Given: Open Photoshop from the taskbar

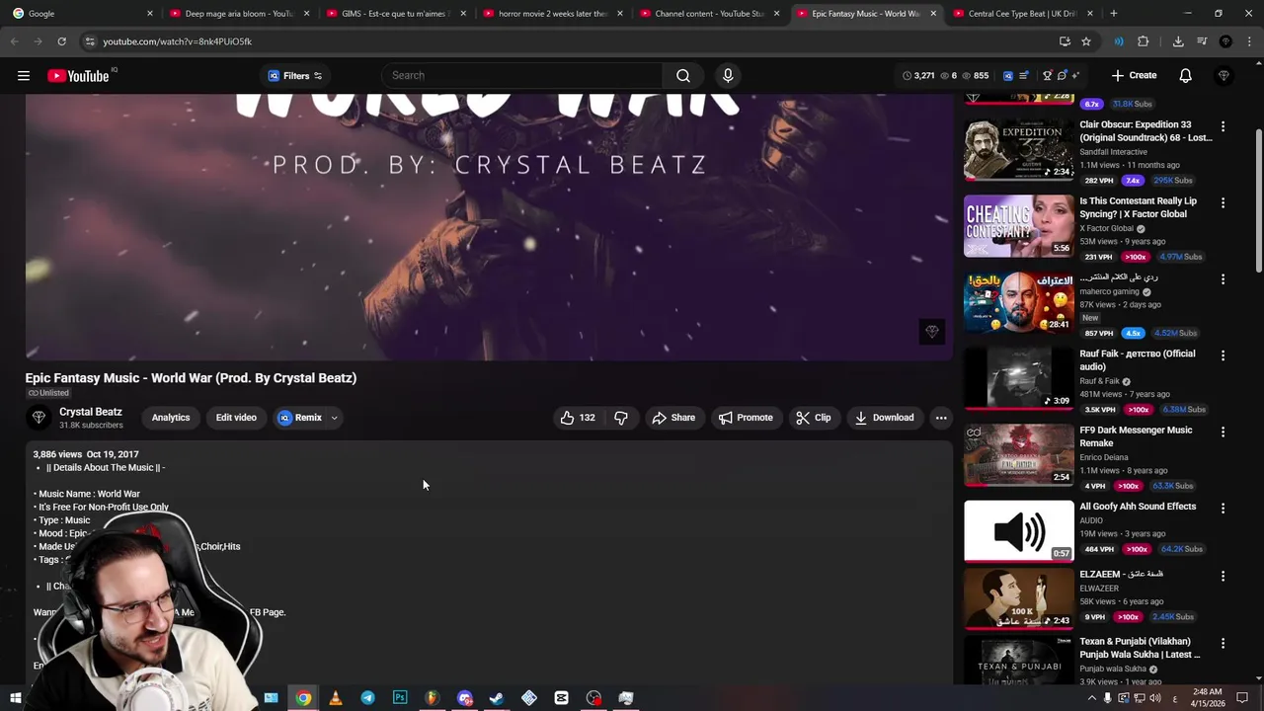Looking at the screenshot, I should point(400,698).
